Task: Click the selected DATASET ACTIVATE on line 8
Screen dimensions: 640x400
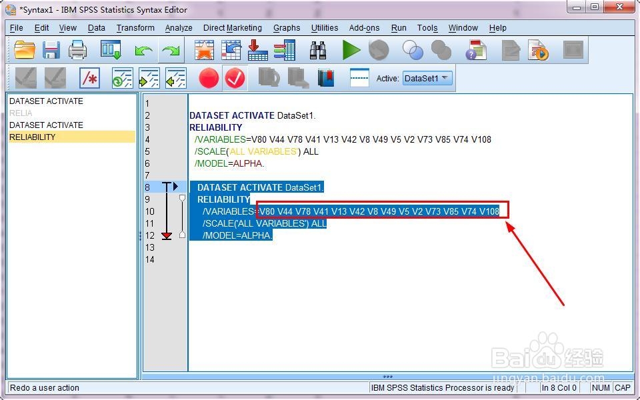Action: pyautogui.click(x=240, y=187)
